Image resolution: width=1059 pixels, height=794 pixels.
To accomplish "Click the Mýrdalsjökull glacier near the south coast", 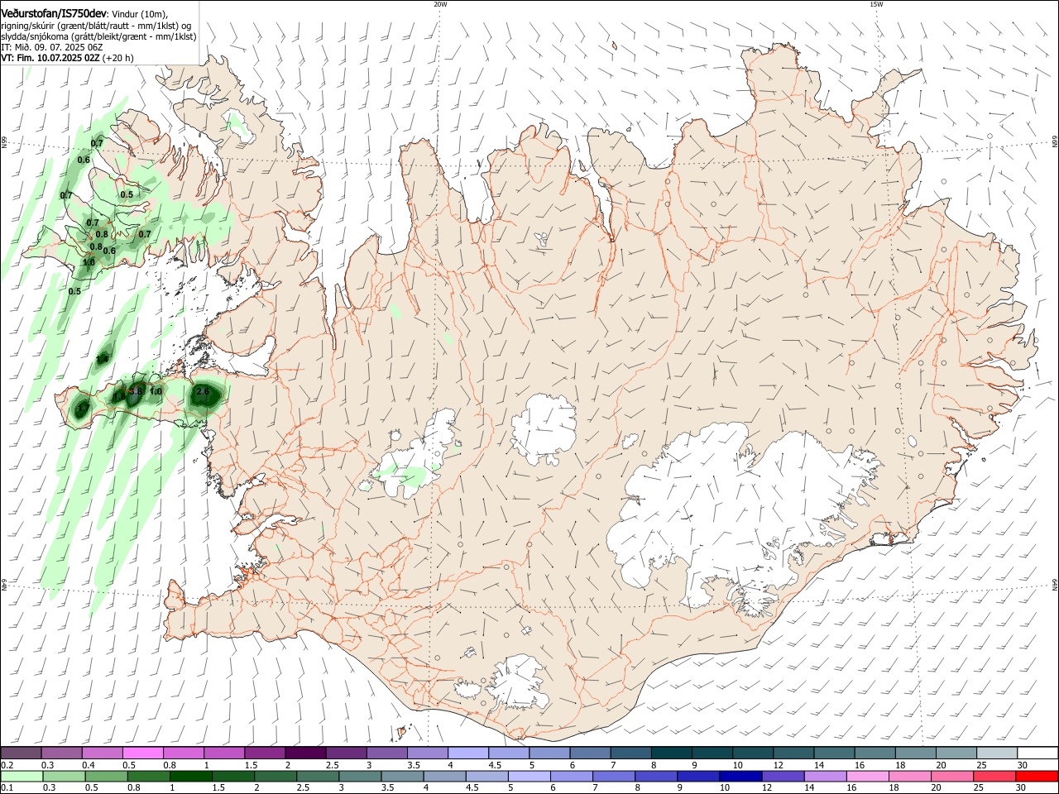I will click(519, 682).
